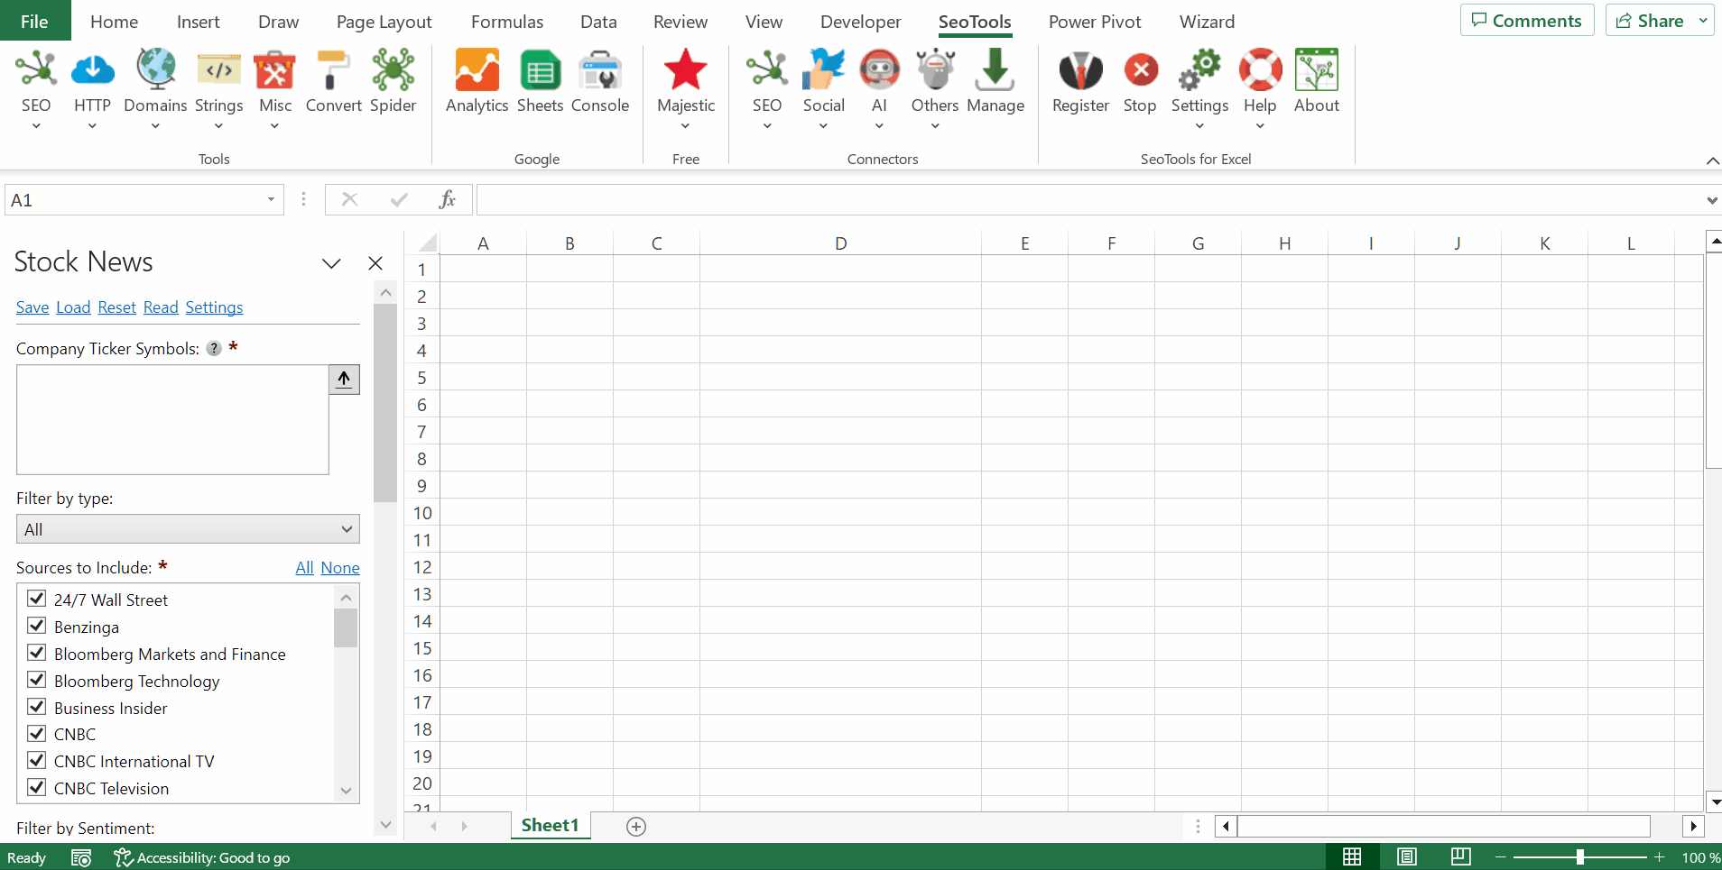The height and width of the screenshot is (870, 1722).
Task: Click the red Stop icon
Action: (1141, 70)
